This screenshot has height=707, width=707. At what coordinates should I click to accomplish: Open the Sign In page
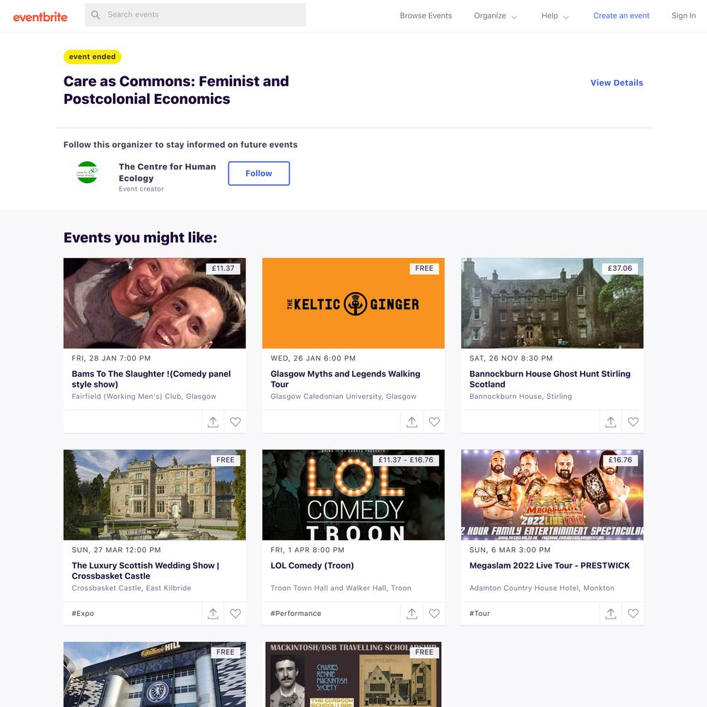(x=683, y=16)
